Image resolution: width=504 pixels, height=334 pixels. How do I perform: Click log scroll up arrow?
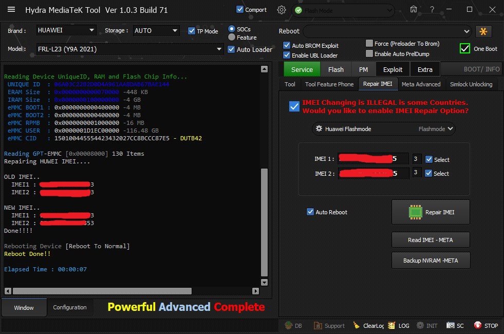(264, 69)
